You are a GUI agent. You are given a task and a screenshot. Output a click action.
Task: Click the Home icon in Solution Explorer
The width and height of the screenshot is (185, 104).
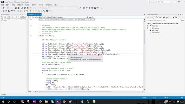tap(153, 17)
